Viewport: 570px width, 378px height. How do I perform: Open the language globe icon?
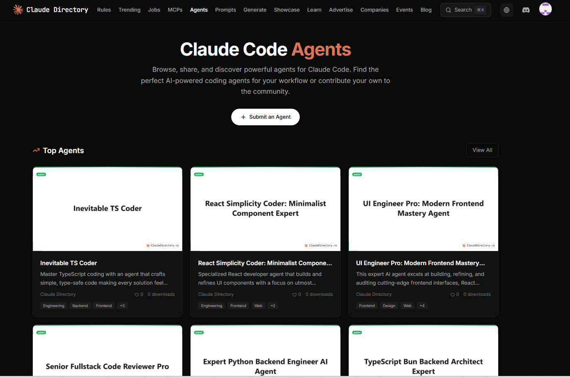506,10
